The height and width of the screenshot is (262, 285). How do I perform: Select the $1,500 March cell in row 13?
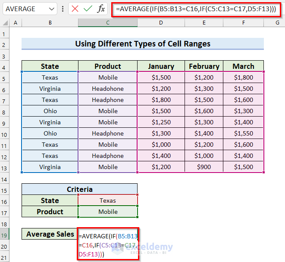[243, 167]
